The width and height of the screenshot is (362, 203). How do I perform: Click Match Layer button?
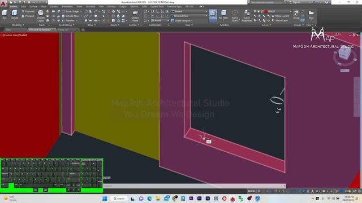pyautogui.click(x=280, y=20)
